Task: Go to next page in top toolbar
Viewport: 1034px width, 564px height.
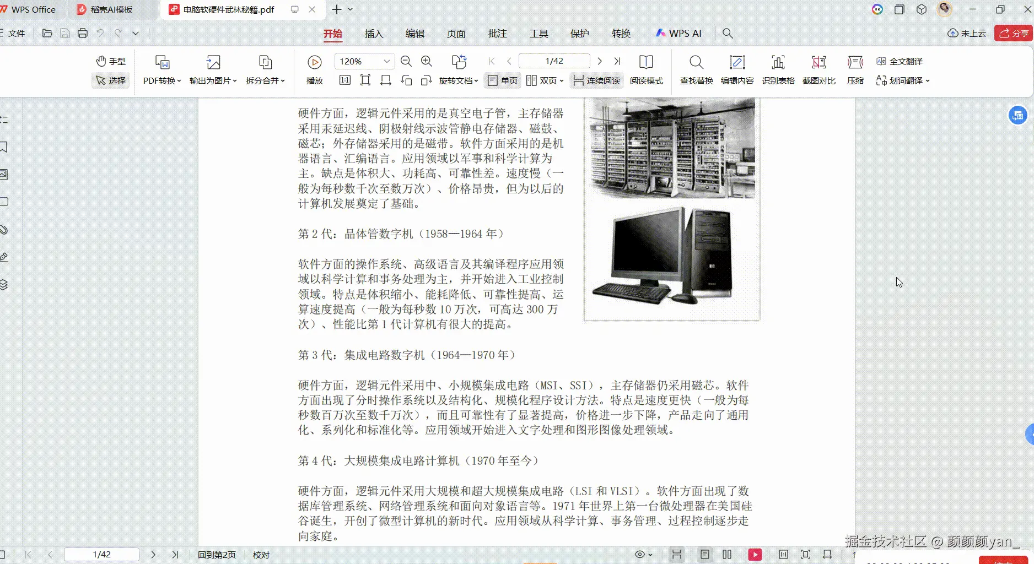Action: pyautogui.click(x=600, y=61)
